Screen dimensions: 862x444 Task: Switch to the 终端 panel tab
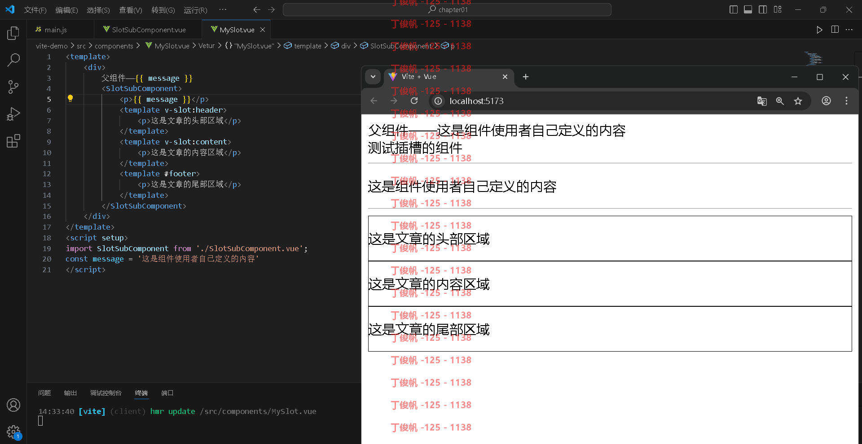tap(141, 393)
